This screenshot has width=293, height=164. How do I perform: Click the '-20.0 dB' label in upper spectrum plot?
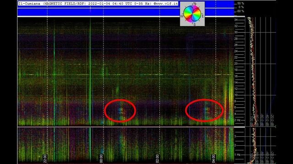coord(272,120)
